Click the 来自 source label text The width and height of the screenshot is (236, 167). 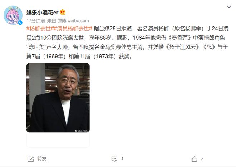(x=51, y=20)
